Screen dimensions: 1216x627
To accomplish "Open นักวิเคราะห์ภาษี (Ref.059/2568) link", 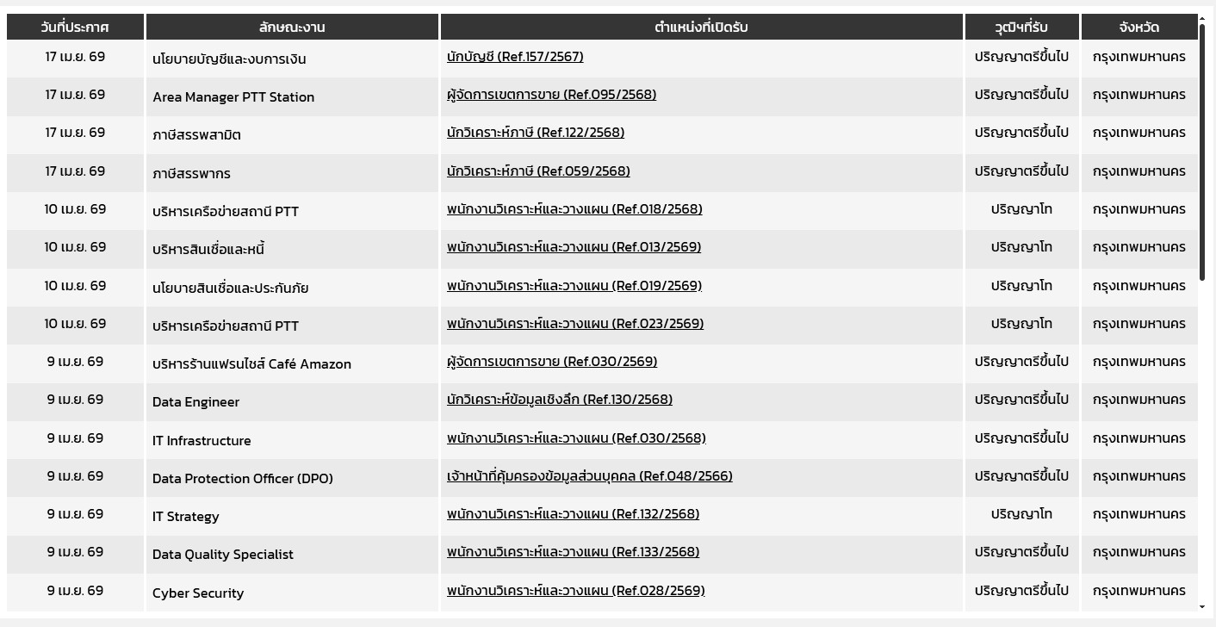I will pos(538,171).
